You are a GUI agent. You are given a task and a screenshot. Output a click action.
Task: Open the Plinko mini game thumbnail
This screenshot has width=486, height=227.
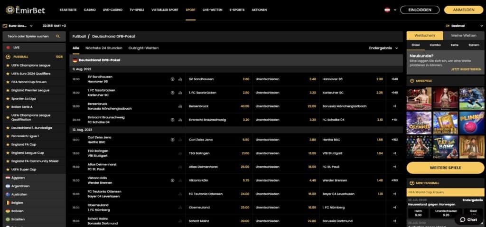click(472, 123)
